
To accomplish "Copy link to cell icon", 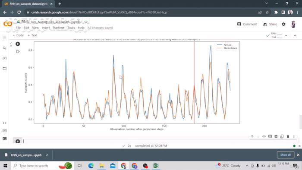I will 264,136.
